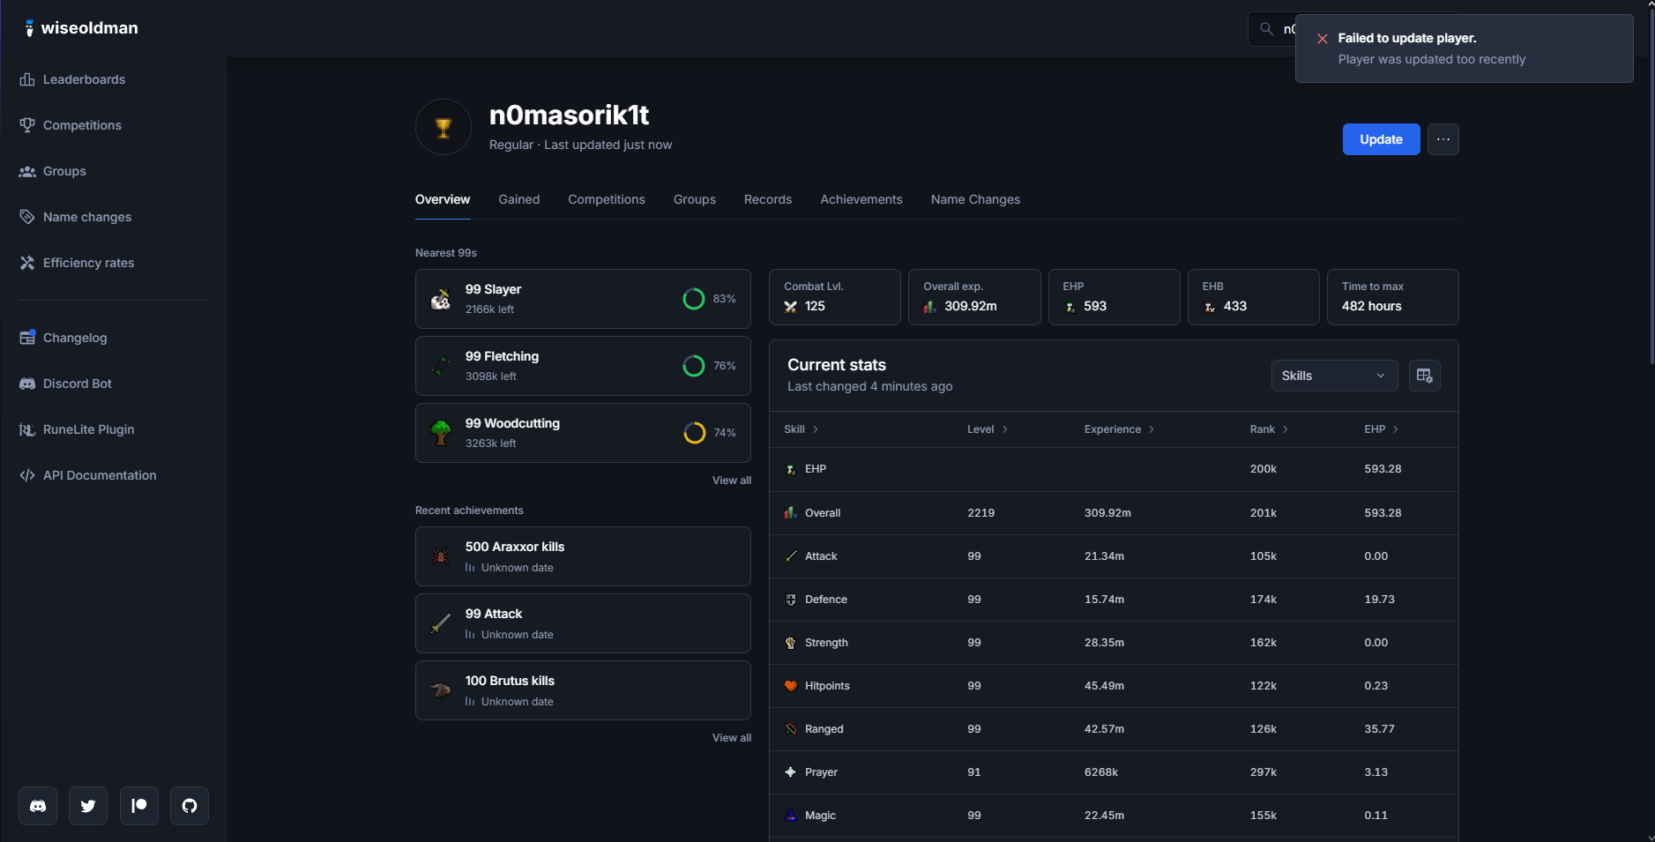The height and width of the screenshot is (842, 1655).
Task: Open the 99 Slayer progress card
Action: [583, 299]
